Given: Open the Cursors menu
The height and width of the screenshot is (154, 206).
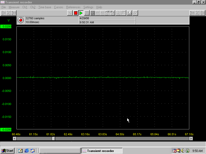Looking at the screenshot, I should coord(58,7).
